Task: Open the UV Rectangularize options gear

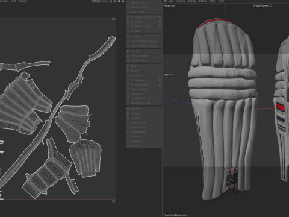Action: point(160,84)
